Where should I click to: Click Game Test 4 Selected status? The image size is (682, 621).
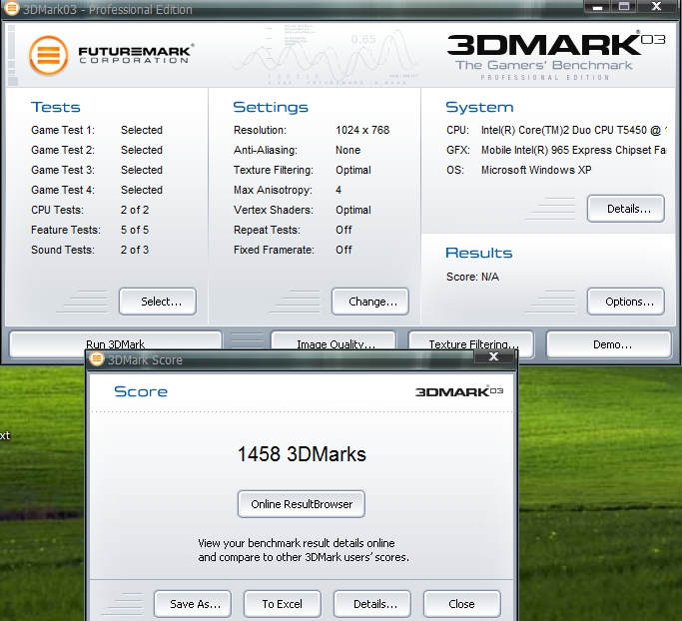pos(142,190)
